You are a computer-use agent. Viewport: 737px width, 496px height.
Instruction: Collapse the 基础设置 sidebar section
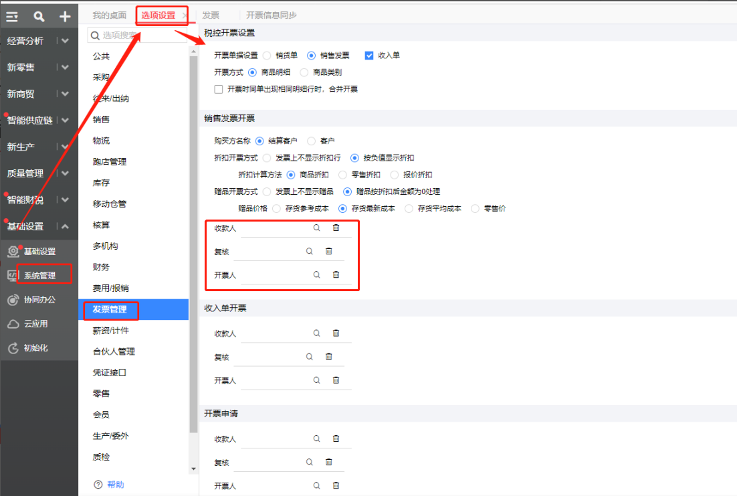tap(65, 226)
